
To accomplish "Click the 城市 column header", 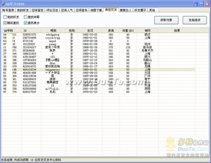I will 147,31.
